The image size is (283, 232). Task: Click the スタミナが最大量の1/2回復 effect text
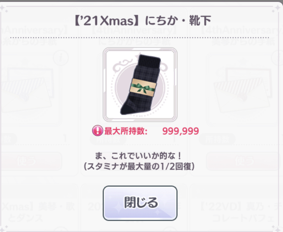click(139, 167)
